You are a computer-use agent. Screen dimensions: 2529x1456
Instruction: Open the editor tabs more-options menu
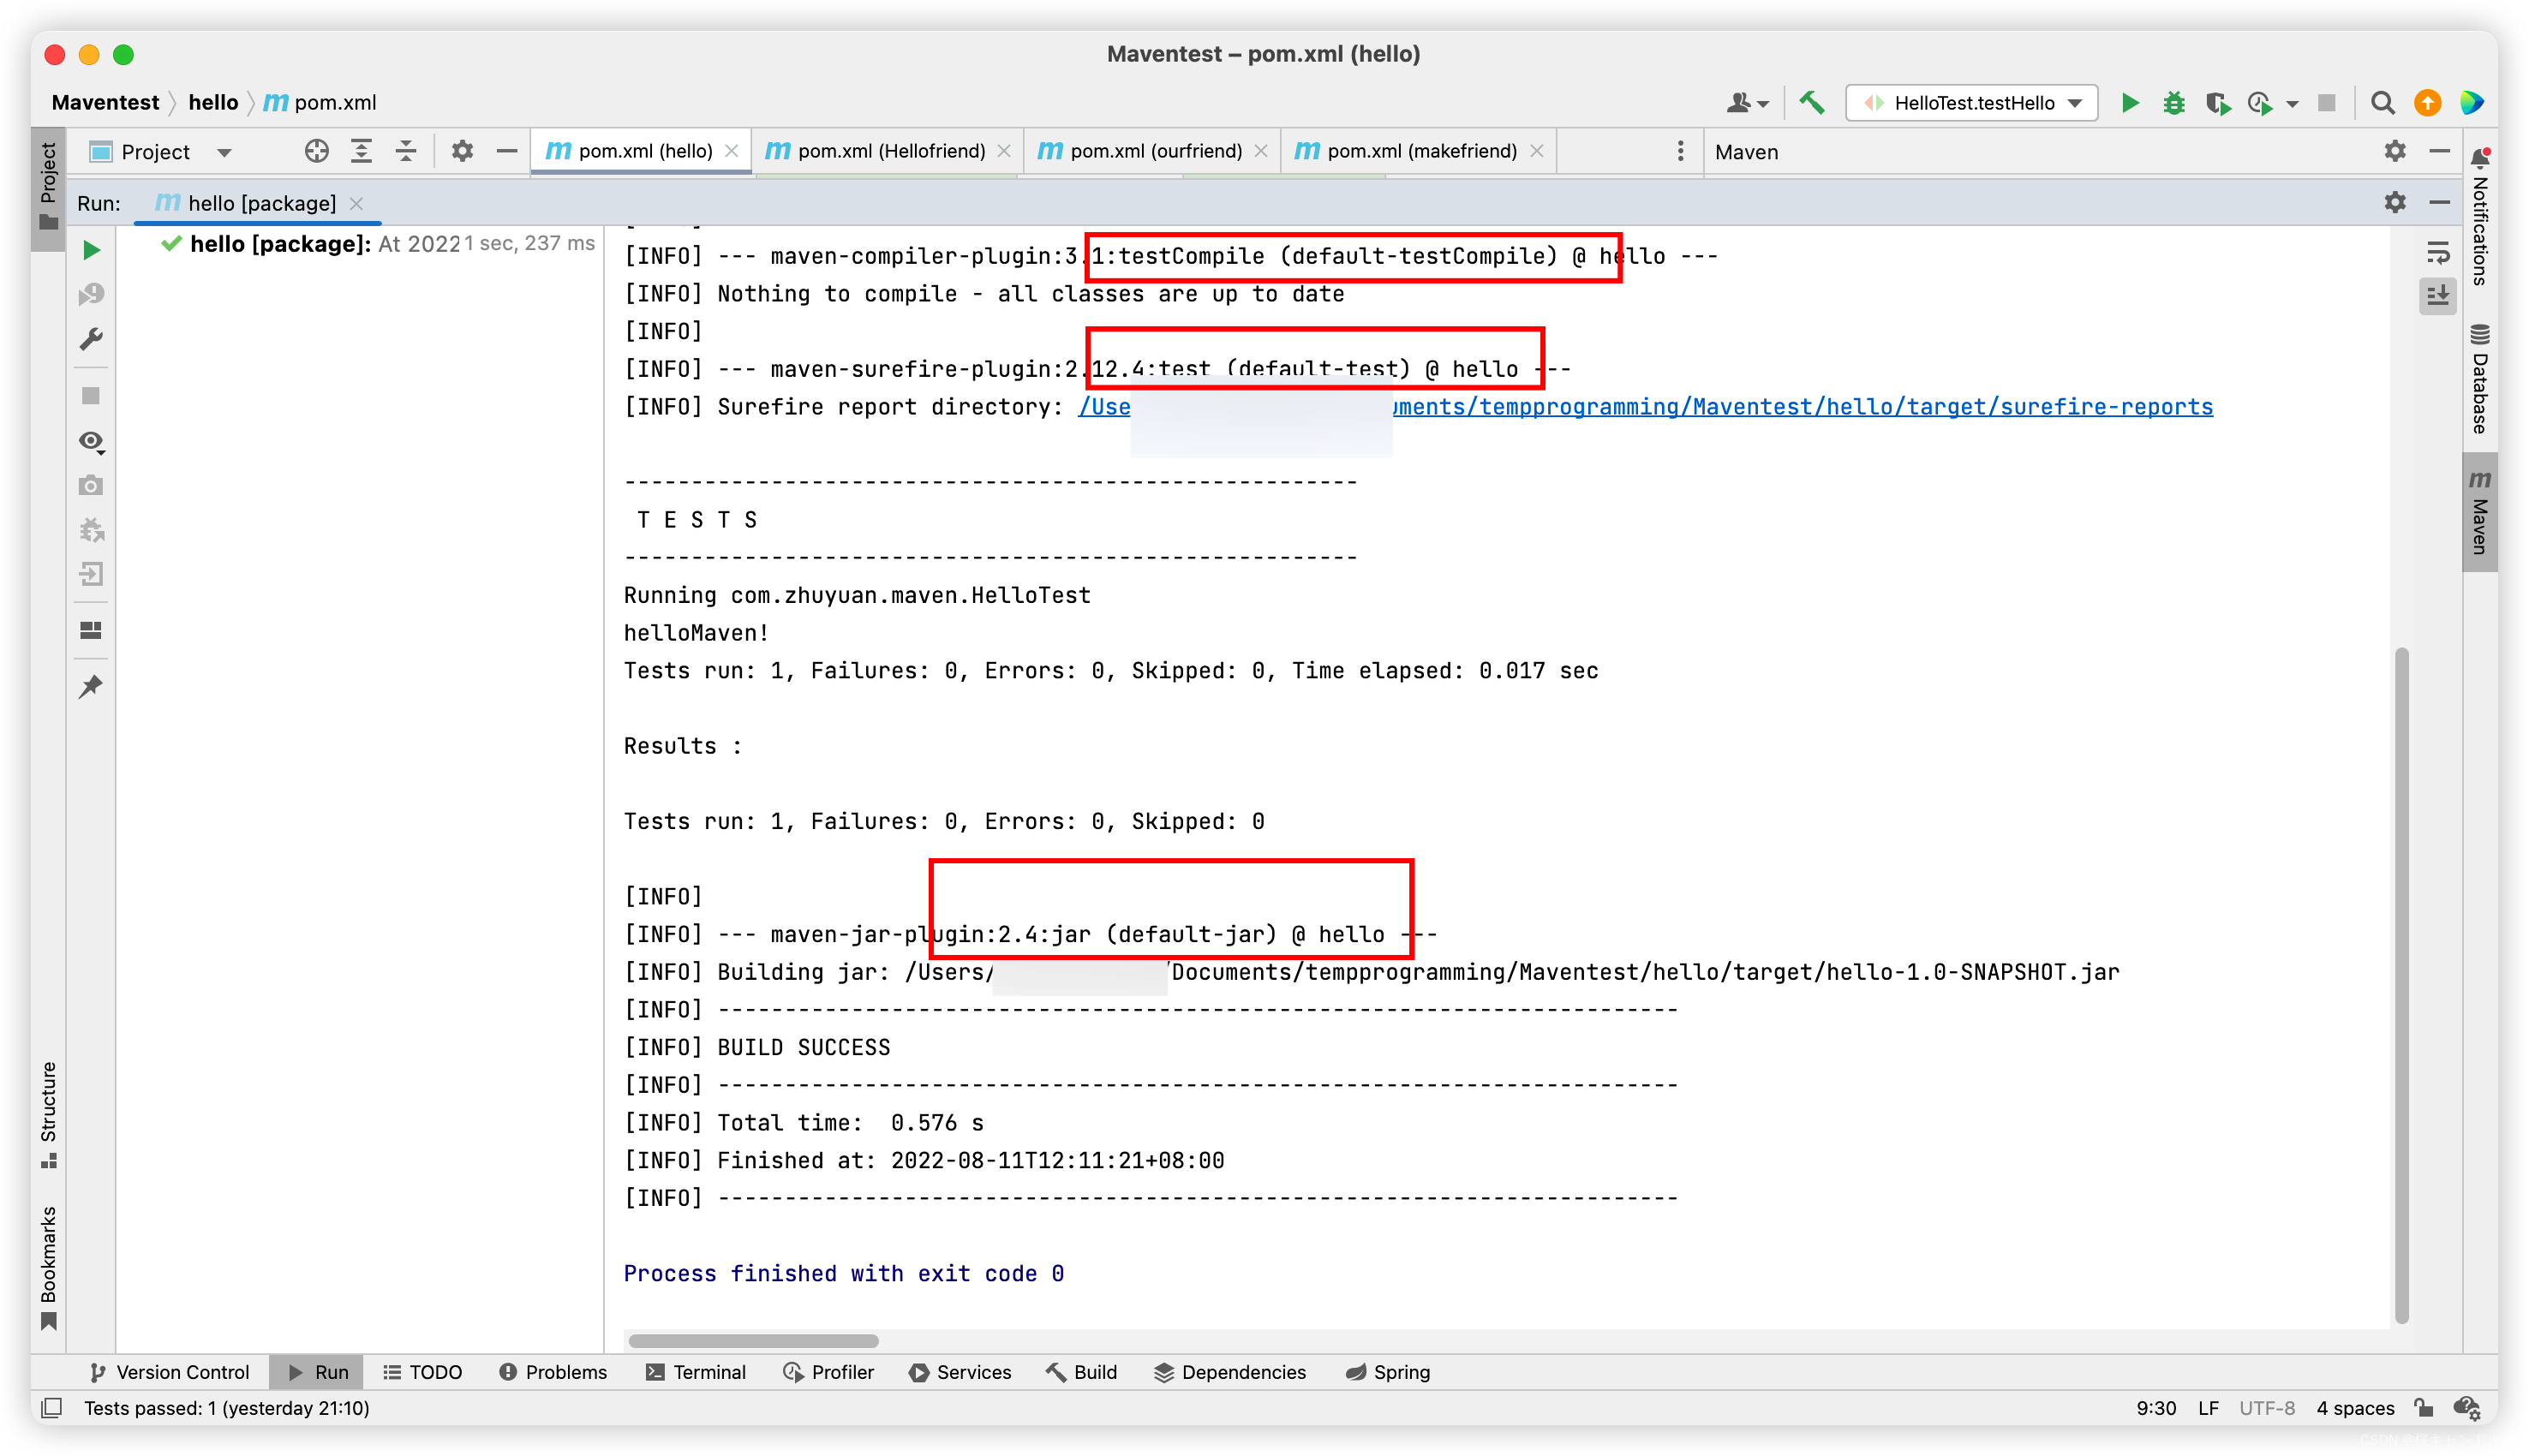(x=1680, y=151)
